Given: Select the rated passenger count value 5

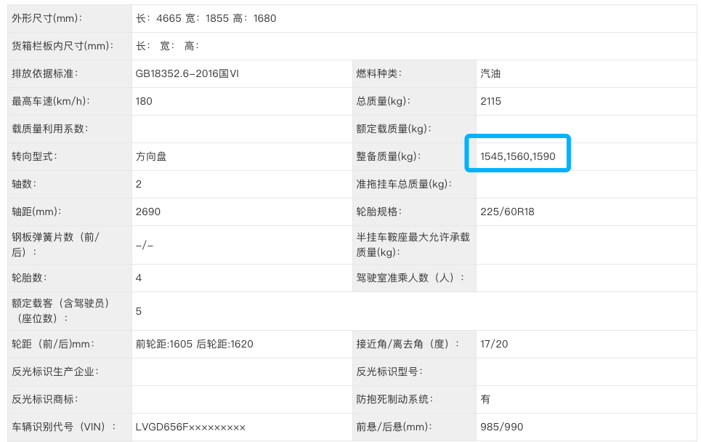Looking at the screenshot, I should (x=139, y=311).
